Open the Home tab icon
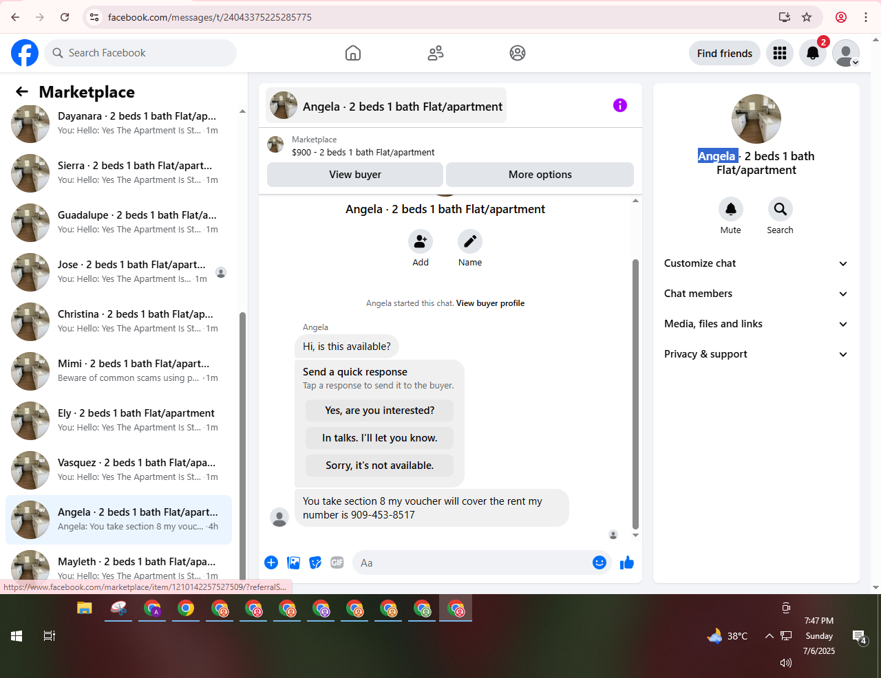881x678 pixels. coord(353,53)
